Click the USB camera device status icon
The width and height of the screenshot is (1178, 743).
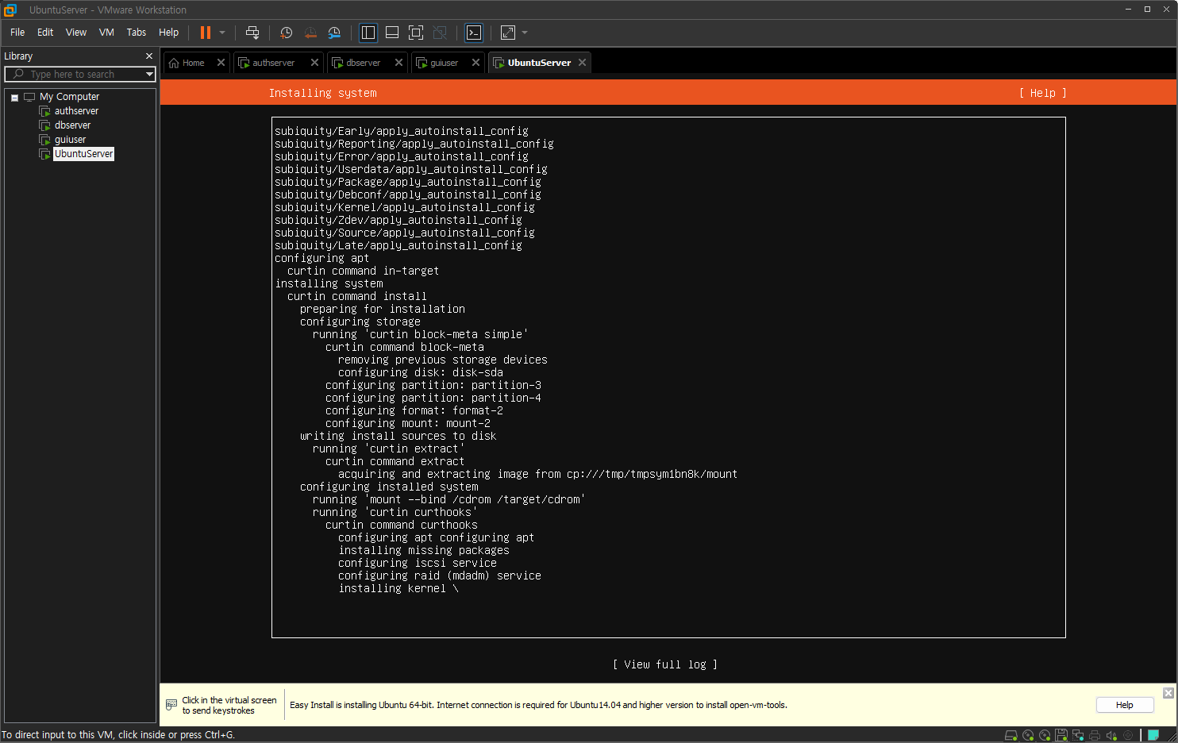1128,735
